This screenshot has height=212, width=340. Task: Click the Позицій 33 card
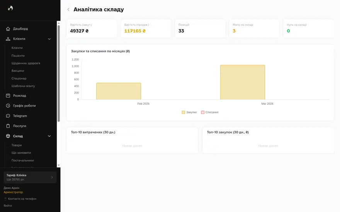point(200,29)
